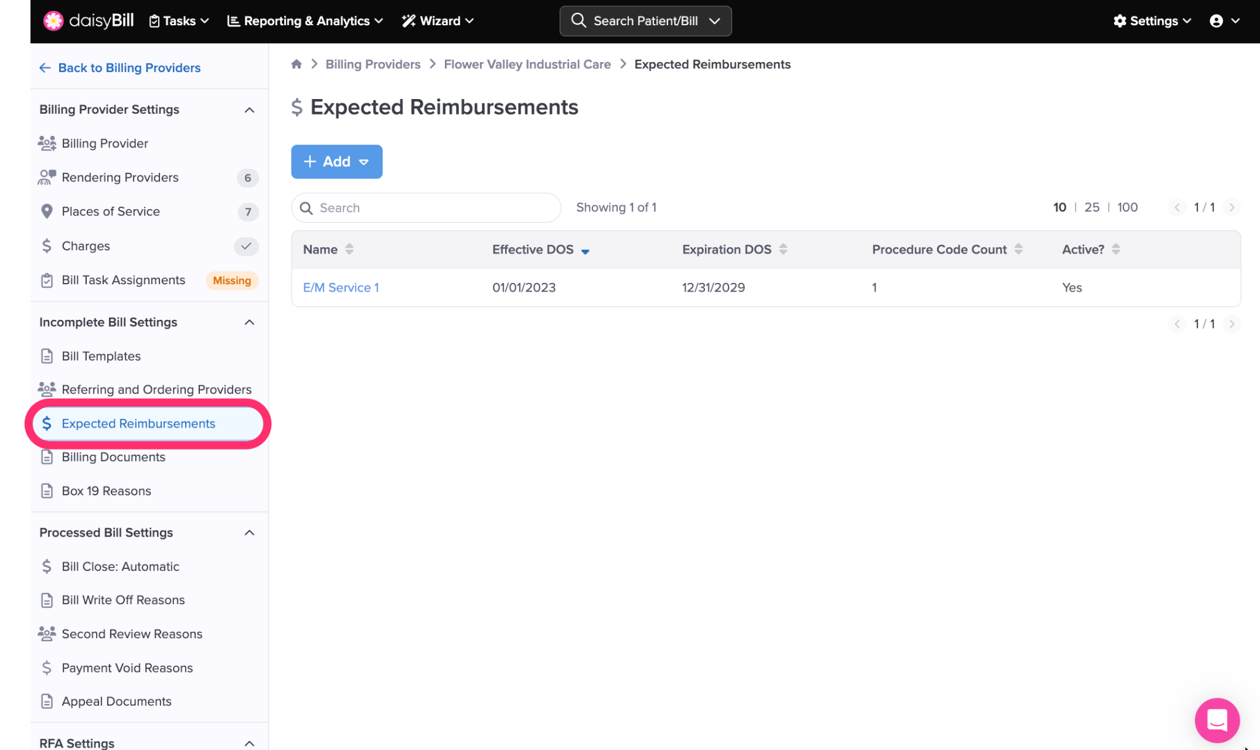Viewport: 1260px width, 750px height.
Task: Show 25 results per page
Action: click(x=1091, y=207)
